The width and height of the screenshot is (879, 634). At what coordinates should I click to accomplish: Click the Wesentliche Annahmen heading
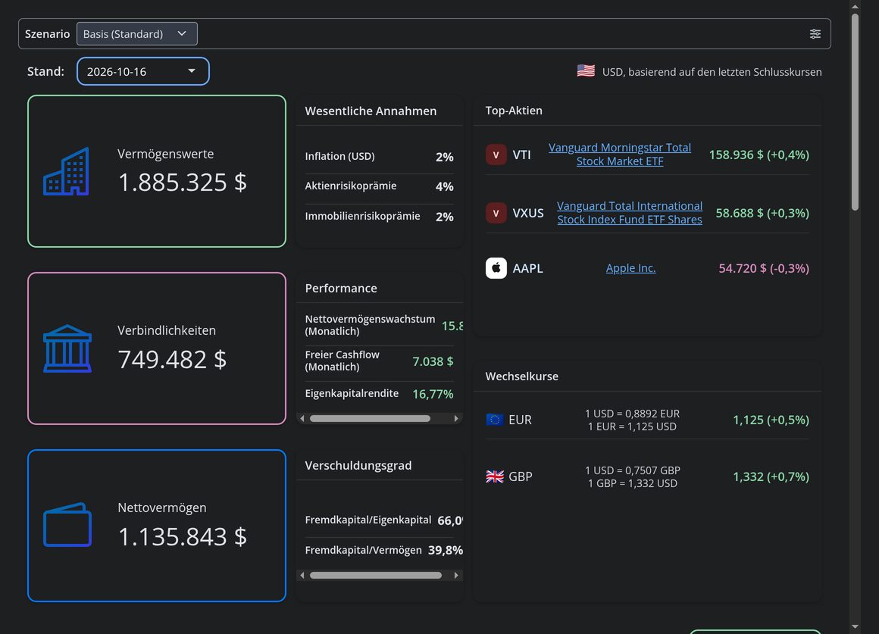click(371, 111)
